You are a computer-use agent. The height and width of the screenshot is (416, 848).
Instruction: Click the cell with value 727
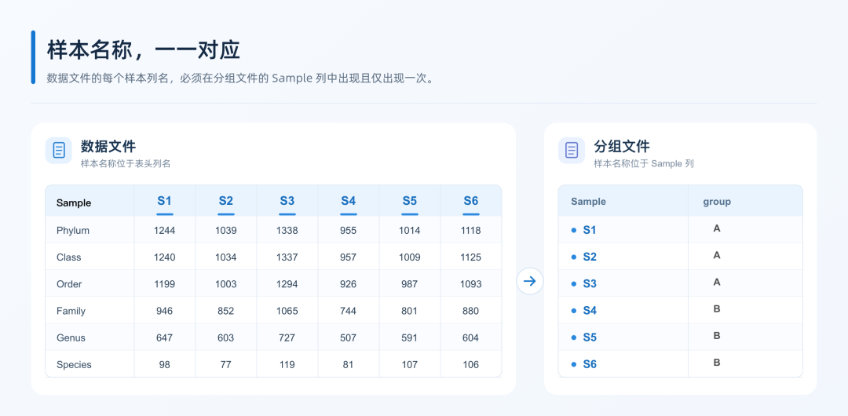tap(287, 338)
